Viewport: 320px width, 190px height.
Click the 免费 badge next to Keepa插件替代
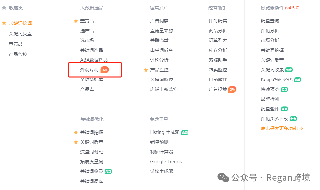coord(299,79)
